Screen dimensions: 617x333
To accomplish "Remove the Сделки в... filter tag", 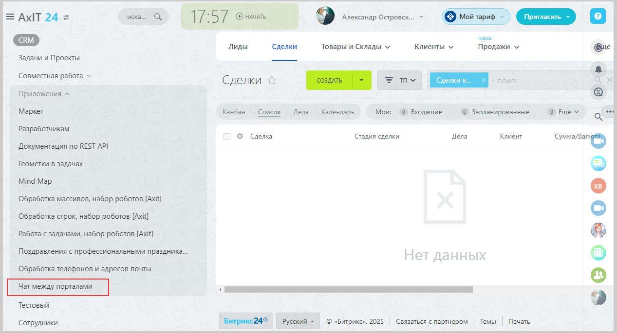I will (483, 80).
